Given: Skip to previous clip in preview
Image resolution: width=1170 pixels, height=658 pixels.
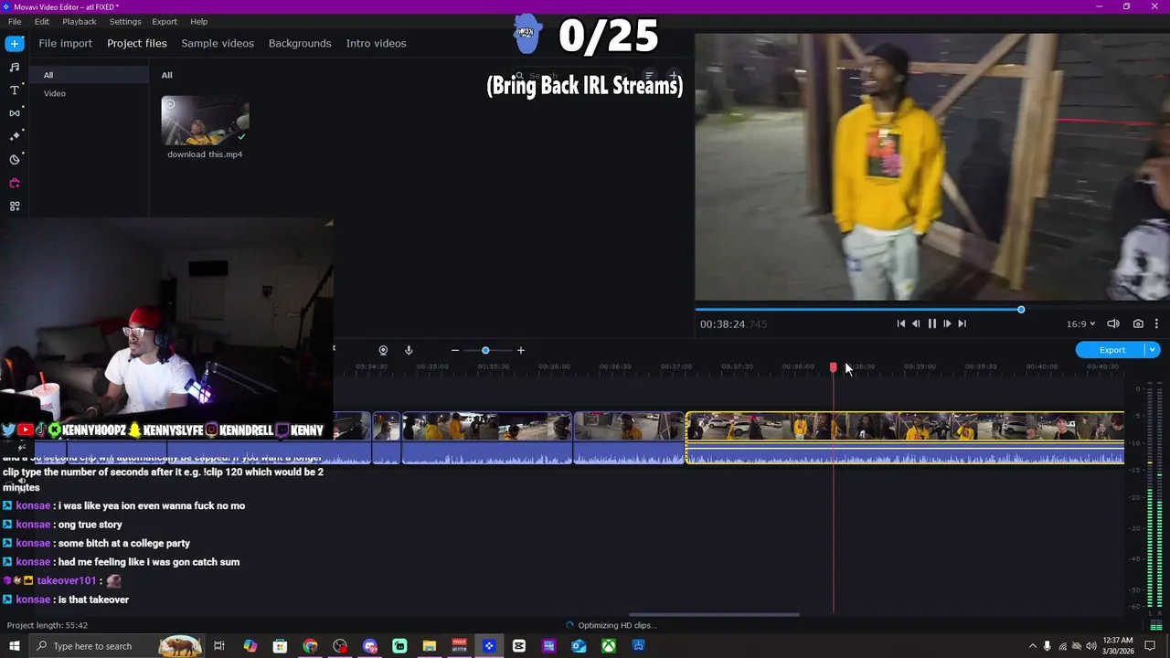Looking at the screenshot, I should pyautogui.click(x=901, y=324).
